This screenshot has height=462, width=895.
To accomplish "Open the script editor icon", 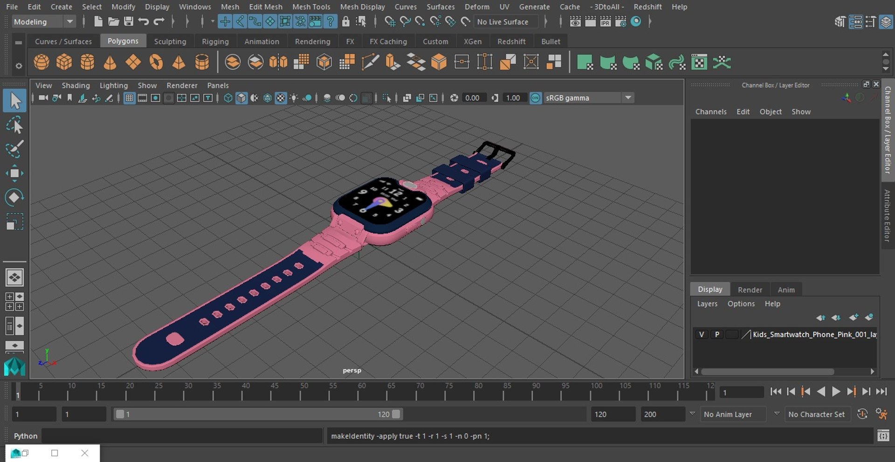I will pos(883,436).
